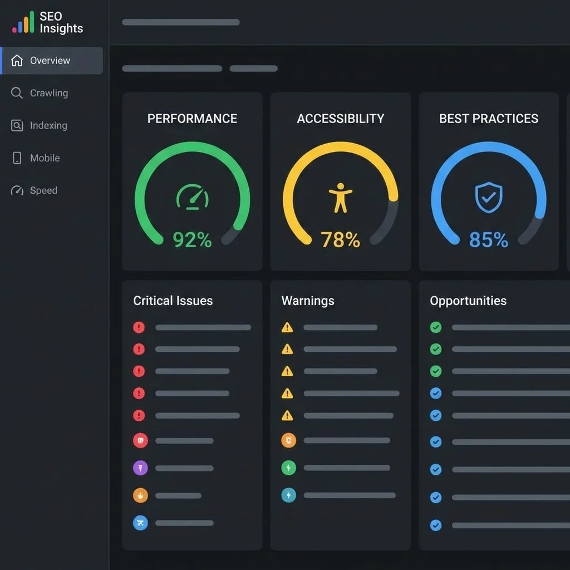570x570 pixels.
Task: Select the Mobile phone icon
Action: tap(17, 158)
